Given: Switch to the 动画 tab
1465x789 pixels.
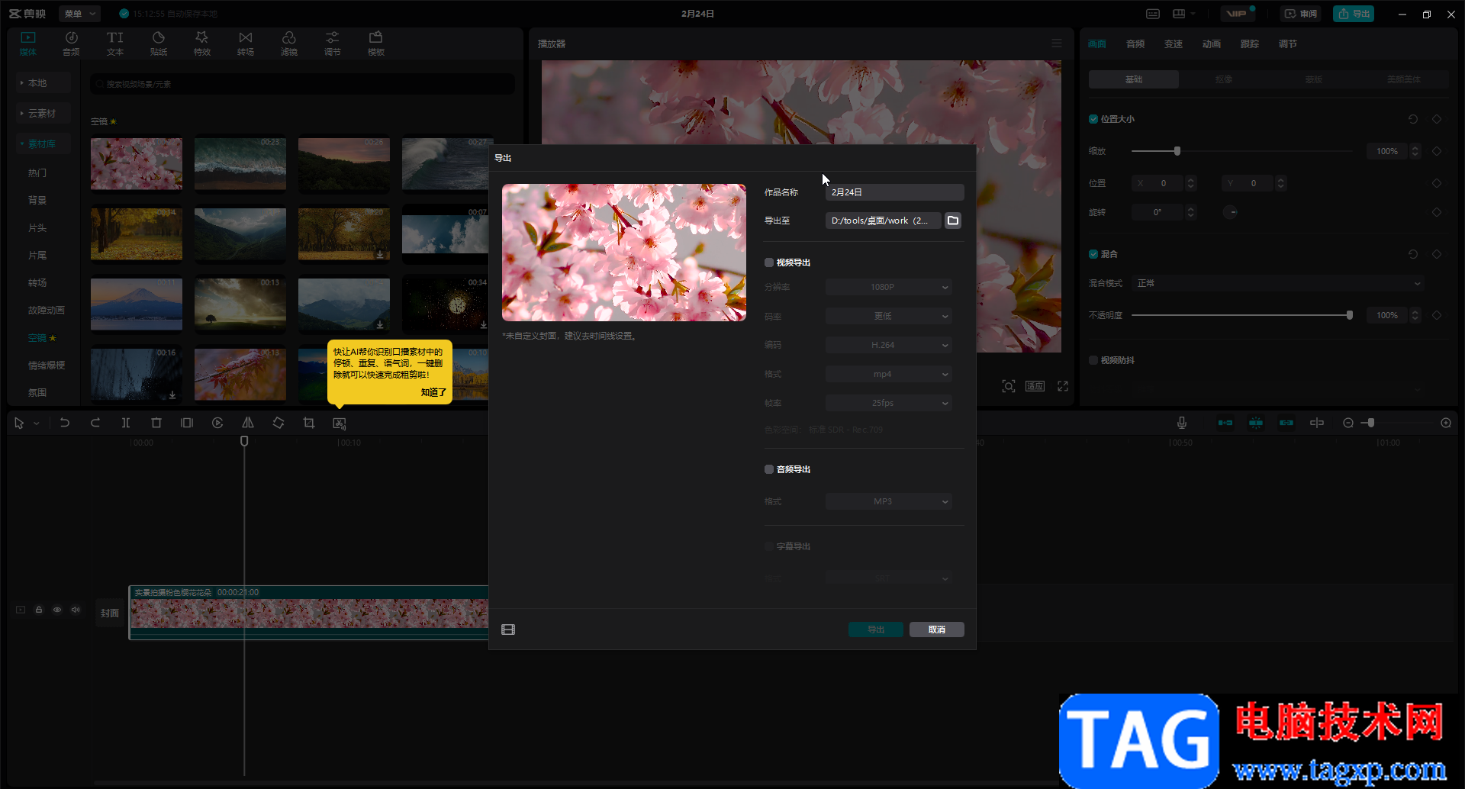Looking at the screenshot, I should point(1212,43).
